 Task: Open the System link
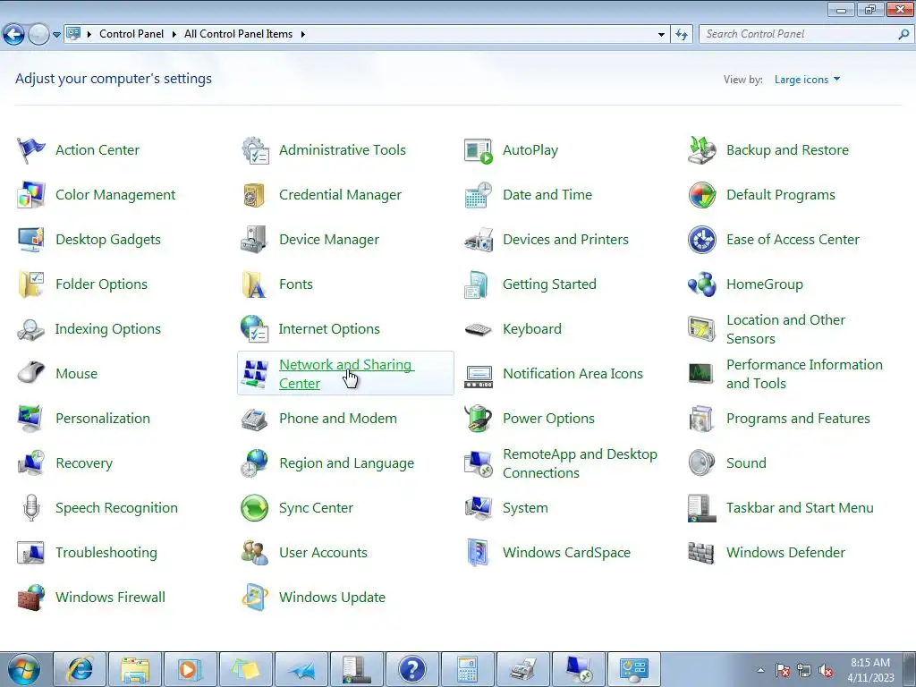tap(525, 508)
